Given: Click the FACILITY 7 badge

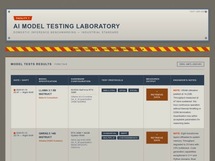Looking at the screenshot, I should [x=23, y=18].
